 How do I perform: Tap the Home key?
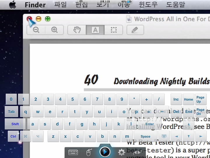pyautogui.click(x=188, y=99)
